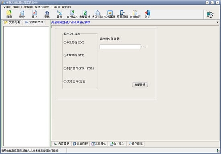Open the 类型转换 type convert toolbar icon
This screenshot has width=221, height=154.
tap(84, 14)
